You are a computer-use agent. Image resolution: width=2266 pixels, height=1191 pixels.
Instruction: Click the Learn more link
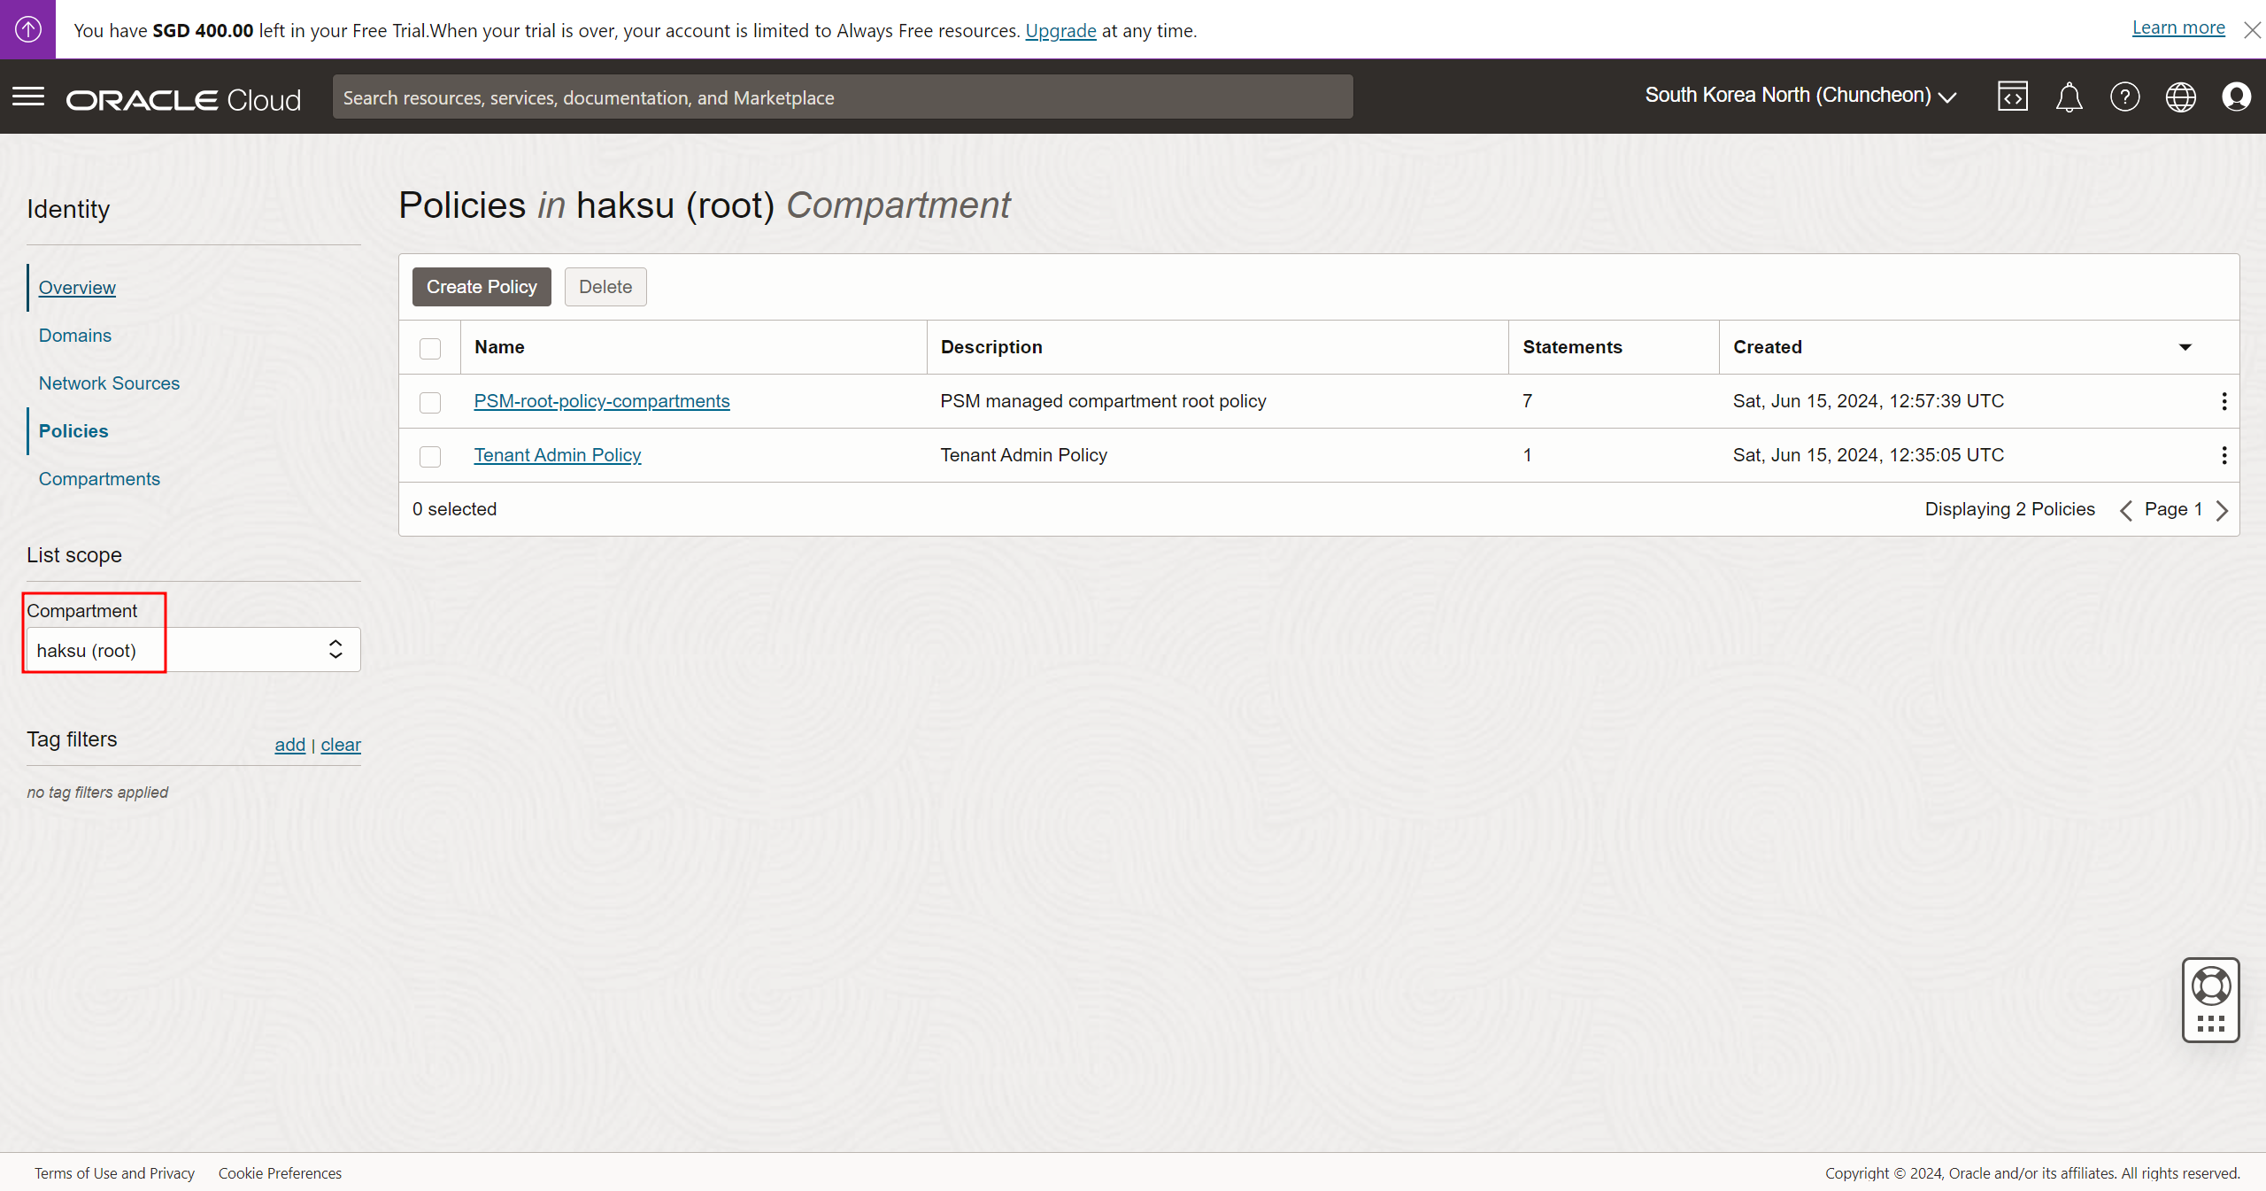point(2178,27)
